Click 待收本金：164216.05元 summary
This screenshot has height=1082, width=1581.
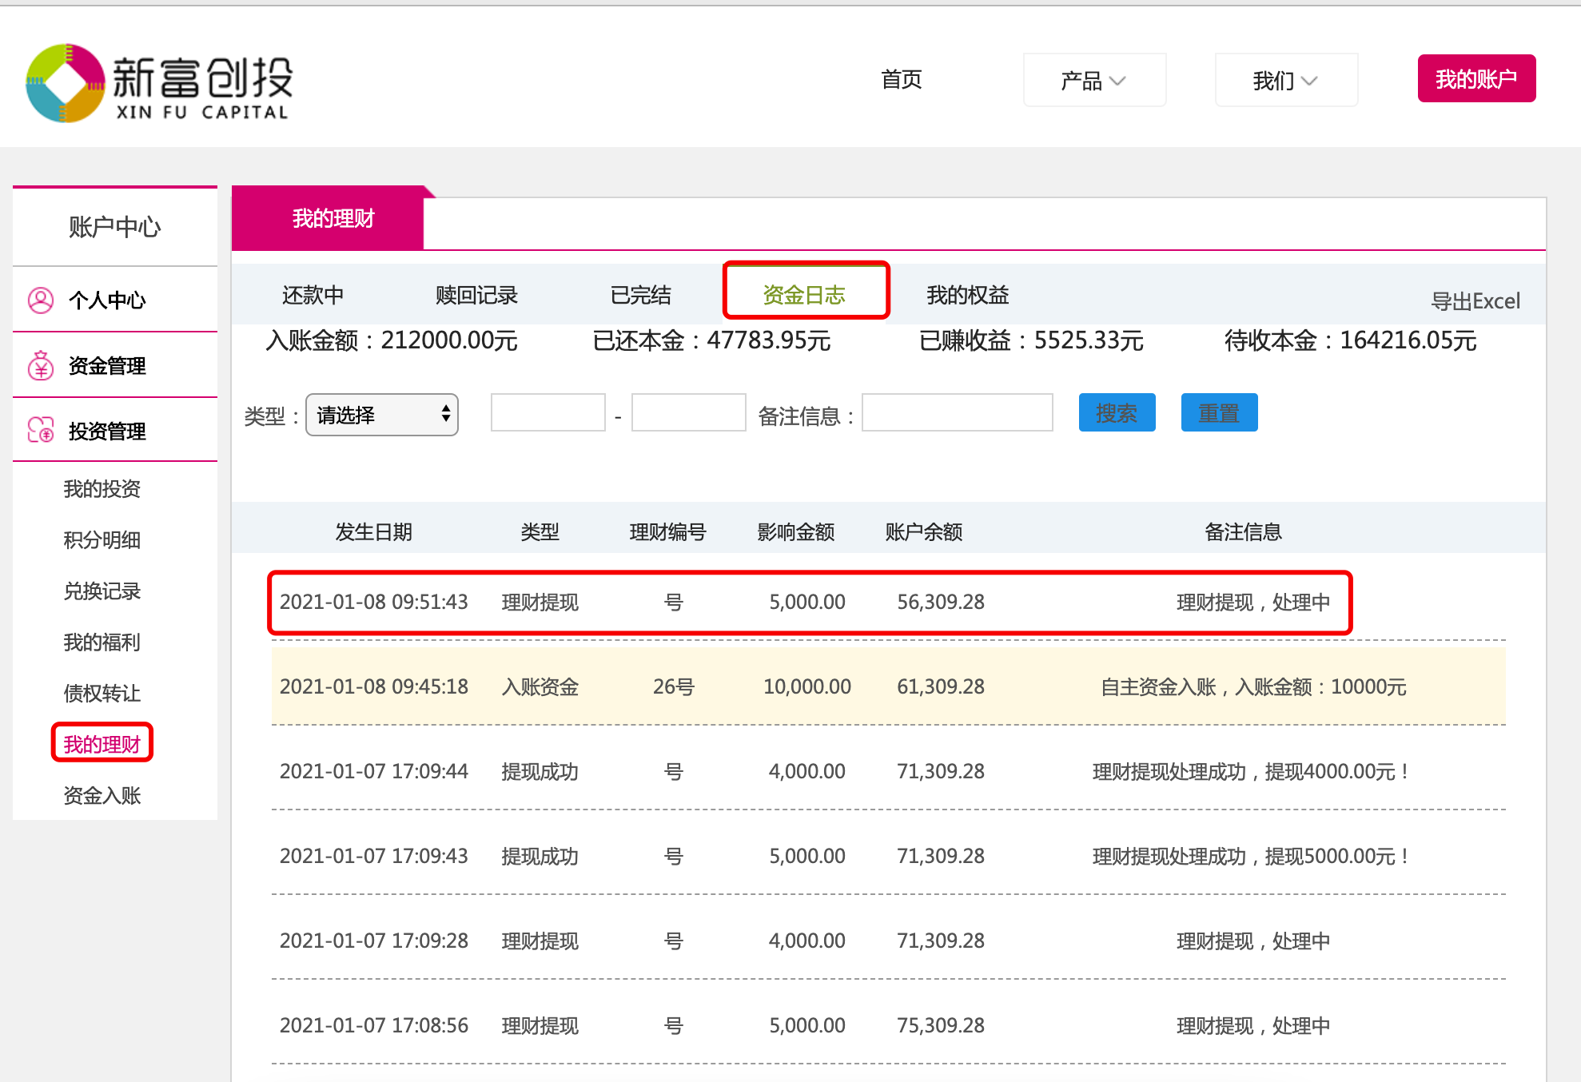tap(1350, 341)
